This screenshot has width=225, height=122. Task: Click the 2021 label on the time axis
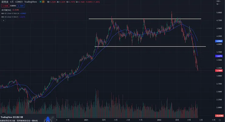[86, 120]
